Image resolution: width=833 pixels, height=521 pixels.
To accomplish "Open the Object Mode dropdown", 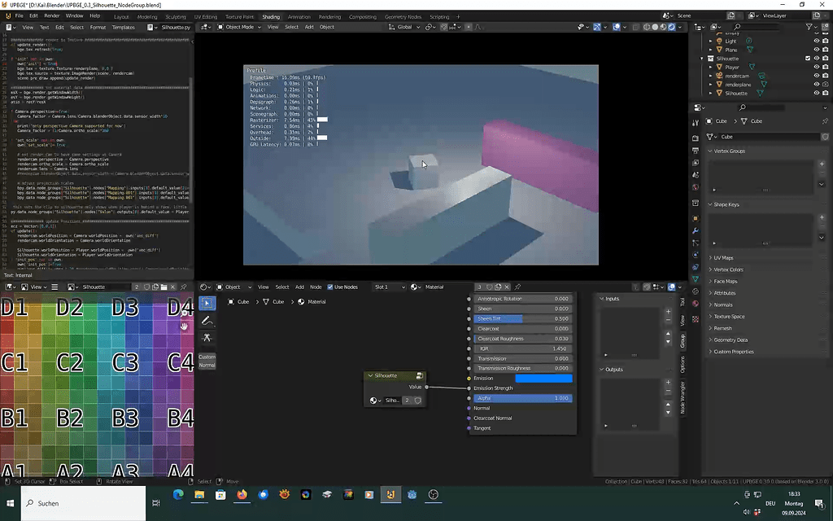I will [x=239, y=27].
